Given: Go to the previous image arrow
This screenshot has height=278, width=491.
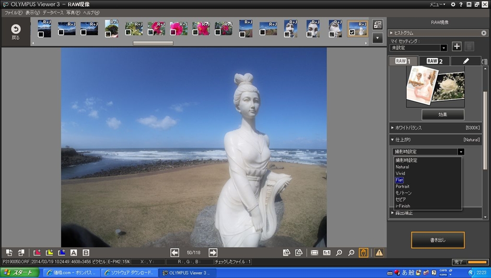Looking at the screenshot, I should click(x=175, y=253).
